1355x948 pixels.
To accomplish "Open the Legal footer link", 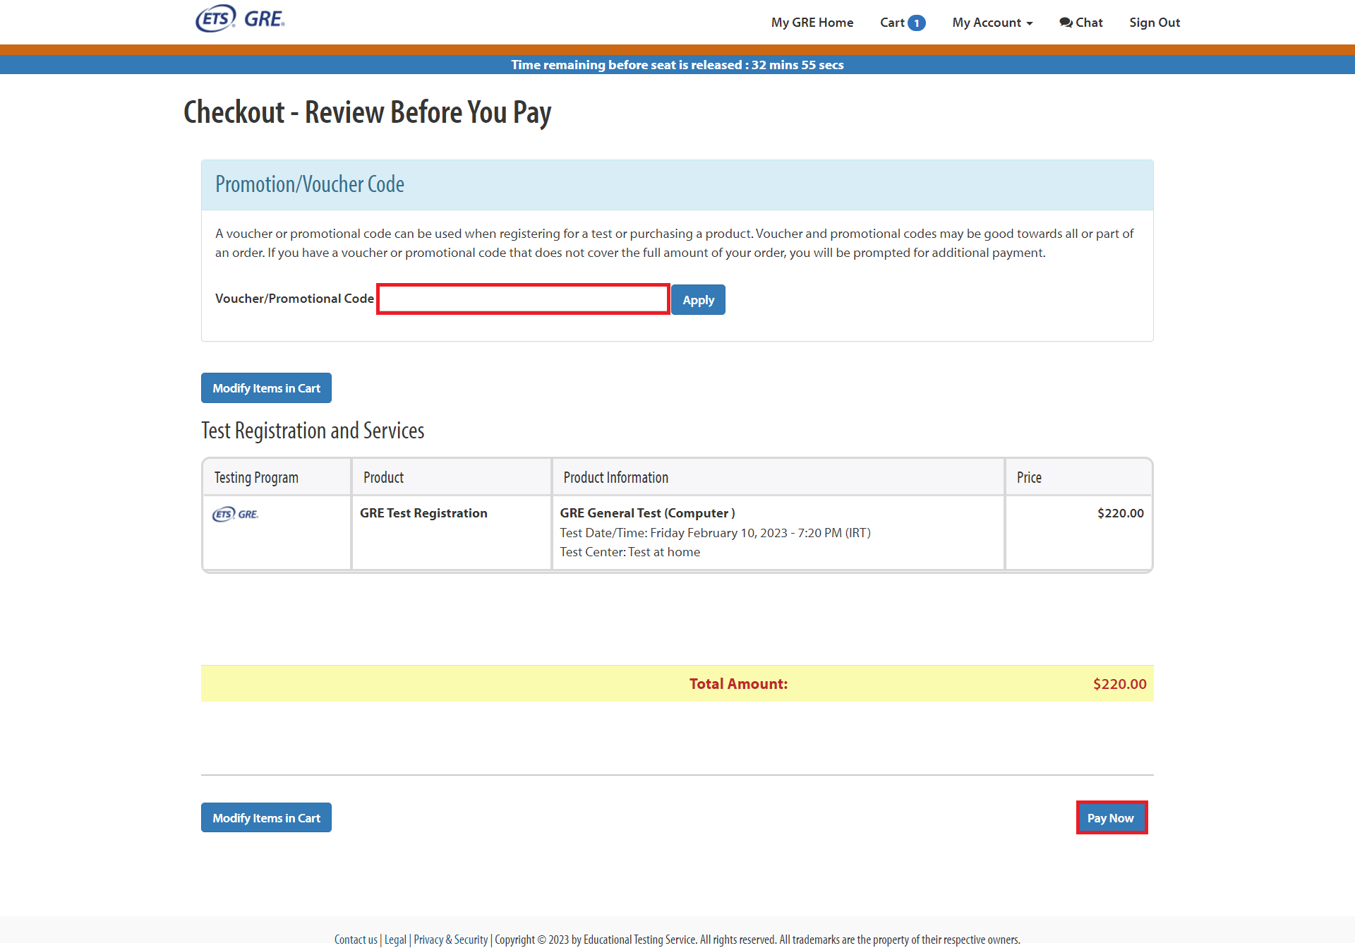I will (x=395, y=940).
